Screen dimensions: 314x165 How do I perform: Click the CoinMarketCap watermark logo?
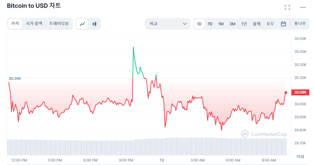[x=264, y=134]
